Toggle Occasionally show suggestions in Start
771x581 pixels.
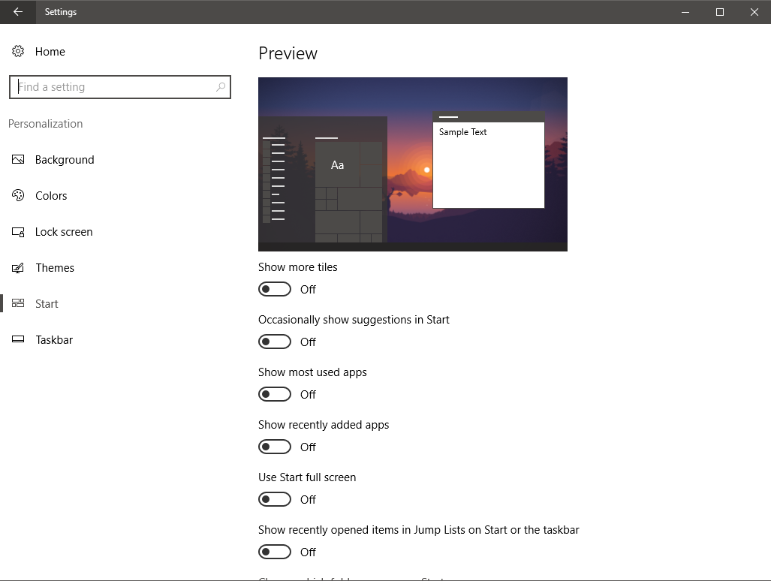click(274, 341)
